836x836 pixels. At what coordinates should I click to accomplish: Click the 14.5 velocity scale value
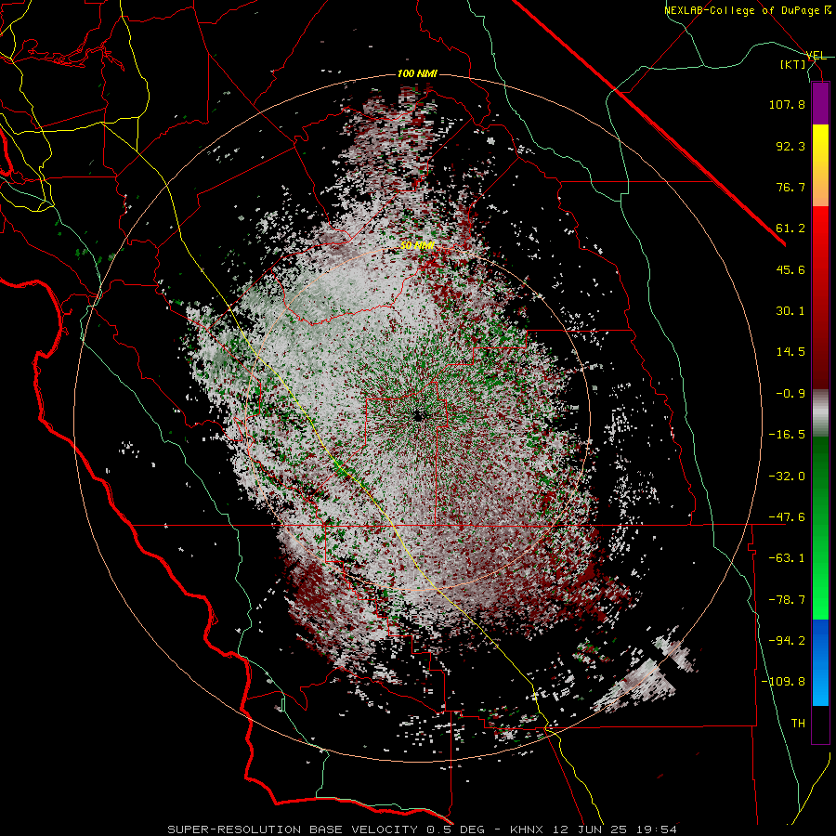(x=790, y=352)
